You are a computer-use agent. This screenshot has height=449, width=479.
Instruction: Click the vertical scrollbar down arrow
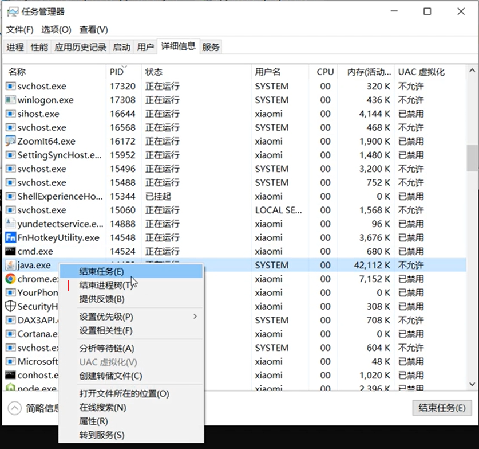(x=472, y=385)
